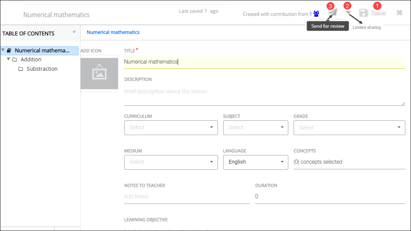Collapse the Numerical mathematics tree node

coord(3,50)
